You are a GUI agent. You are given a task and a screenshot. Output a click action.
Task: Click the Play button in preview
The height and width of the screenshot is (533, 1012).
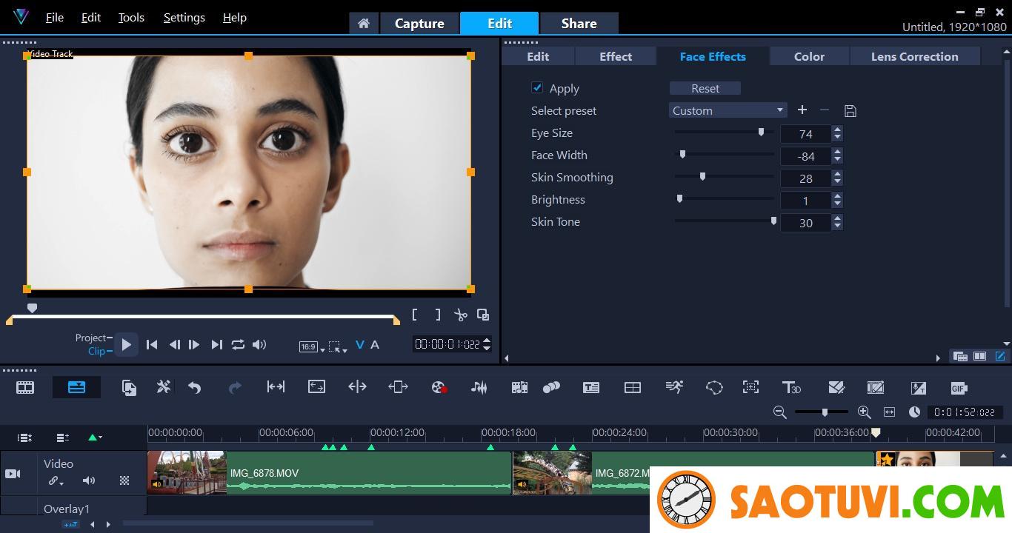point(126,345)
